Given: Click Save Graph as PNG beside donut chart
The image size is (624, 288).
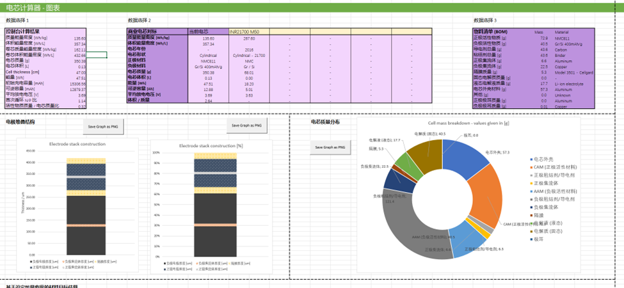Looking at the screenshot, I should pyautogui.click(x=330, y=148).
